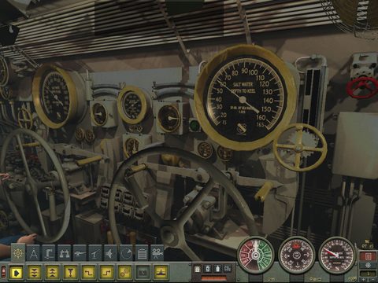Screen dimensions: 378x283
Task: Open the clipboard captain's log icon
Action: (x=142, y=253)
